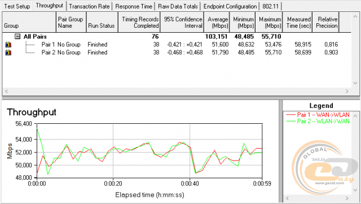
Task: Click the legend's scroll right arrow
Action: 347,198
